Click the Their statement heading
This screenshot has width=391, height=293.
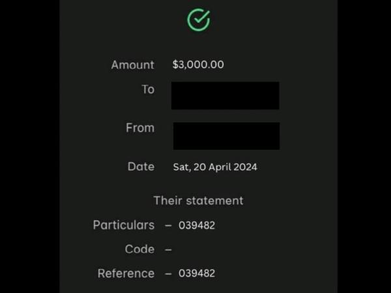(199, 201)
